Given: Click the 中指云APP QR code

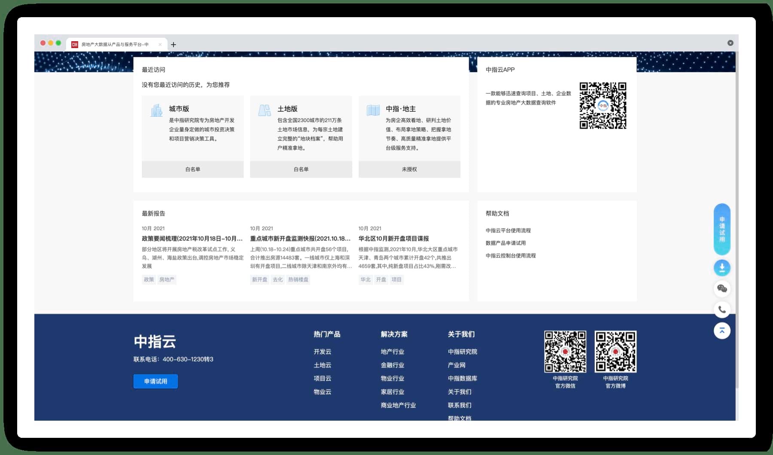Looking at the screenshot, I should click(x=603, y=106).
